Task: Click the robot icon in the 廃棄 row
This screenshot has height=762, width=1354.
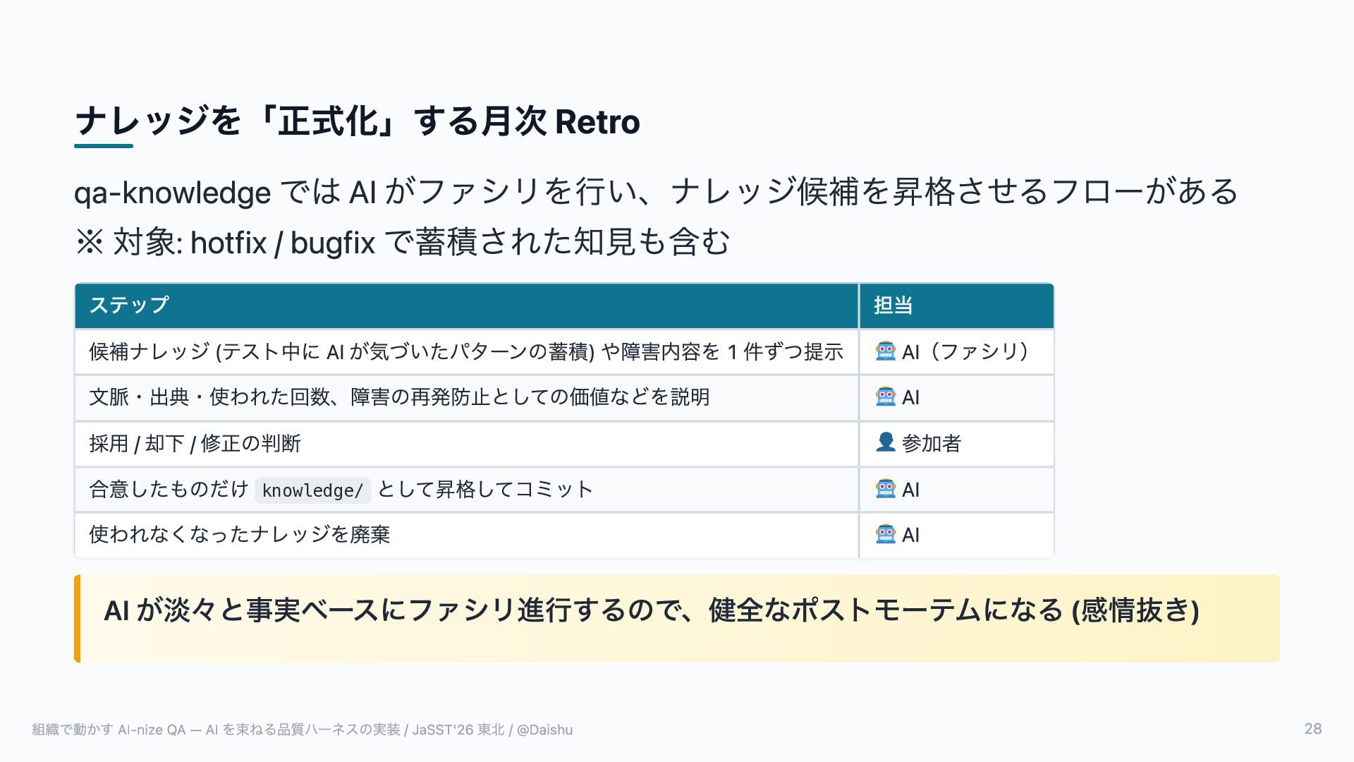Action: [886, 534]
